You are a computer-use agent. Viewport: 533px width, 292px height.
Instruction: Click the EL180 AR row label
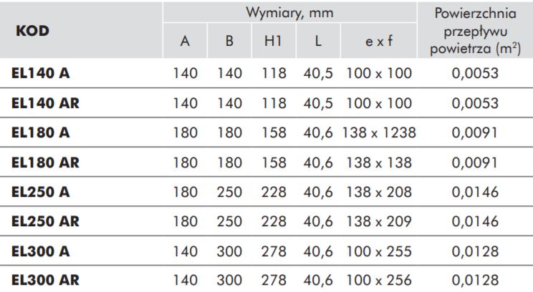point(45,162)
